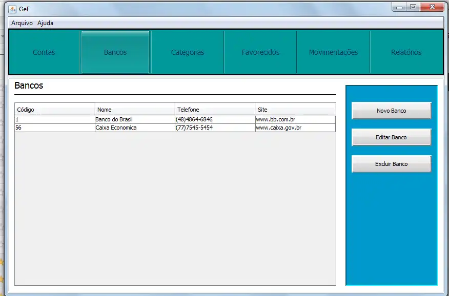This screenshot has width=449, height=296.
Task: Click the Excluir Banco button
Action: 391,164
